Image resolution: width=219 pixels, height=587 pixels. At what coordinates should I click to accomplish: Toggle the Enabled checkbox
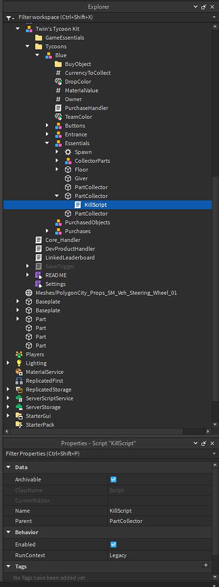(113, 544)
